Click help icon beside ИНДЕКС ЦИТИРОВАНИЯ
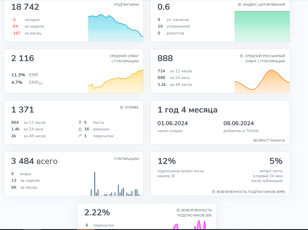This screenshot has height=230, width=308. click(x=239, y=5)
